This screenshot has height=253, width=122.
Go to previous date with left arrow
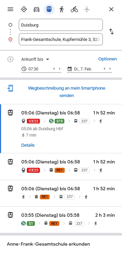tap(104, 69)
